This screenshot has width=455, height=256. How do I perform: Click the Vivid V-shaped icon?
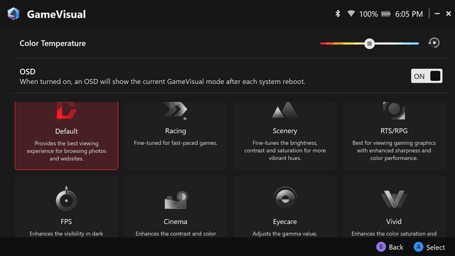click(394, 199)
